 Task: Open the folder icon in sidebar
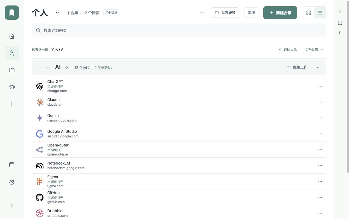click(x=12, y=70)
